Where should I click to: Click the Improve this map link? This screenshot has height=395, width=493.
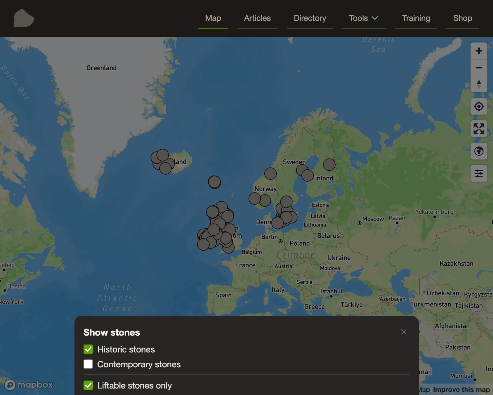click(x=461, y=389)
